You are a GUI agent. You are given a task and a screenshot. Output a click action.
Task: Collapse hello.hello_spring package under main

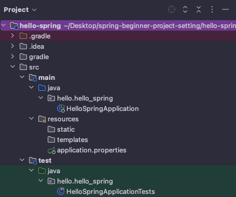tap(41, 98)
